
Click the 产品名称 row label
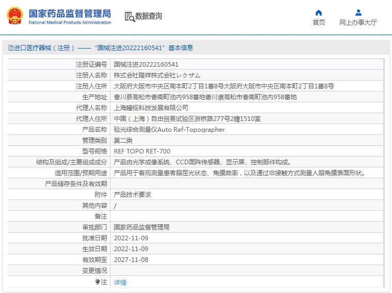click(x=95, y=130)
